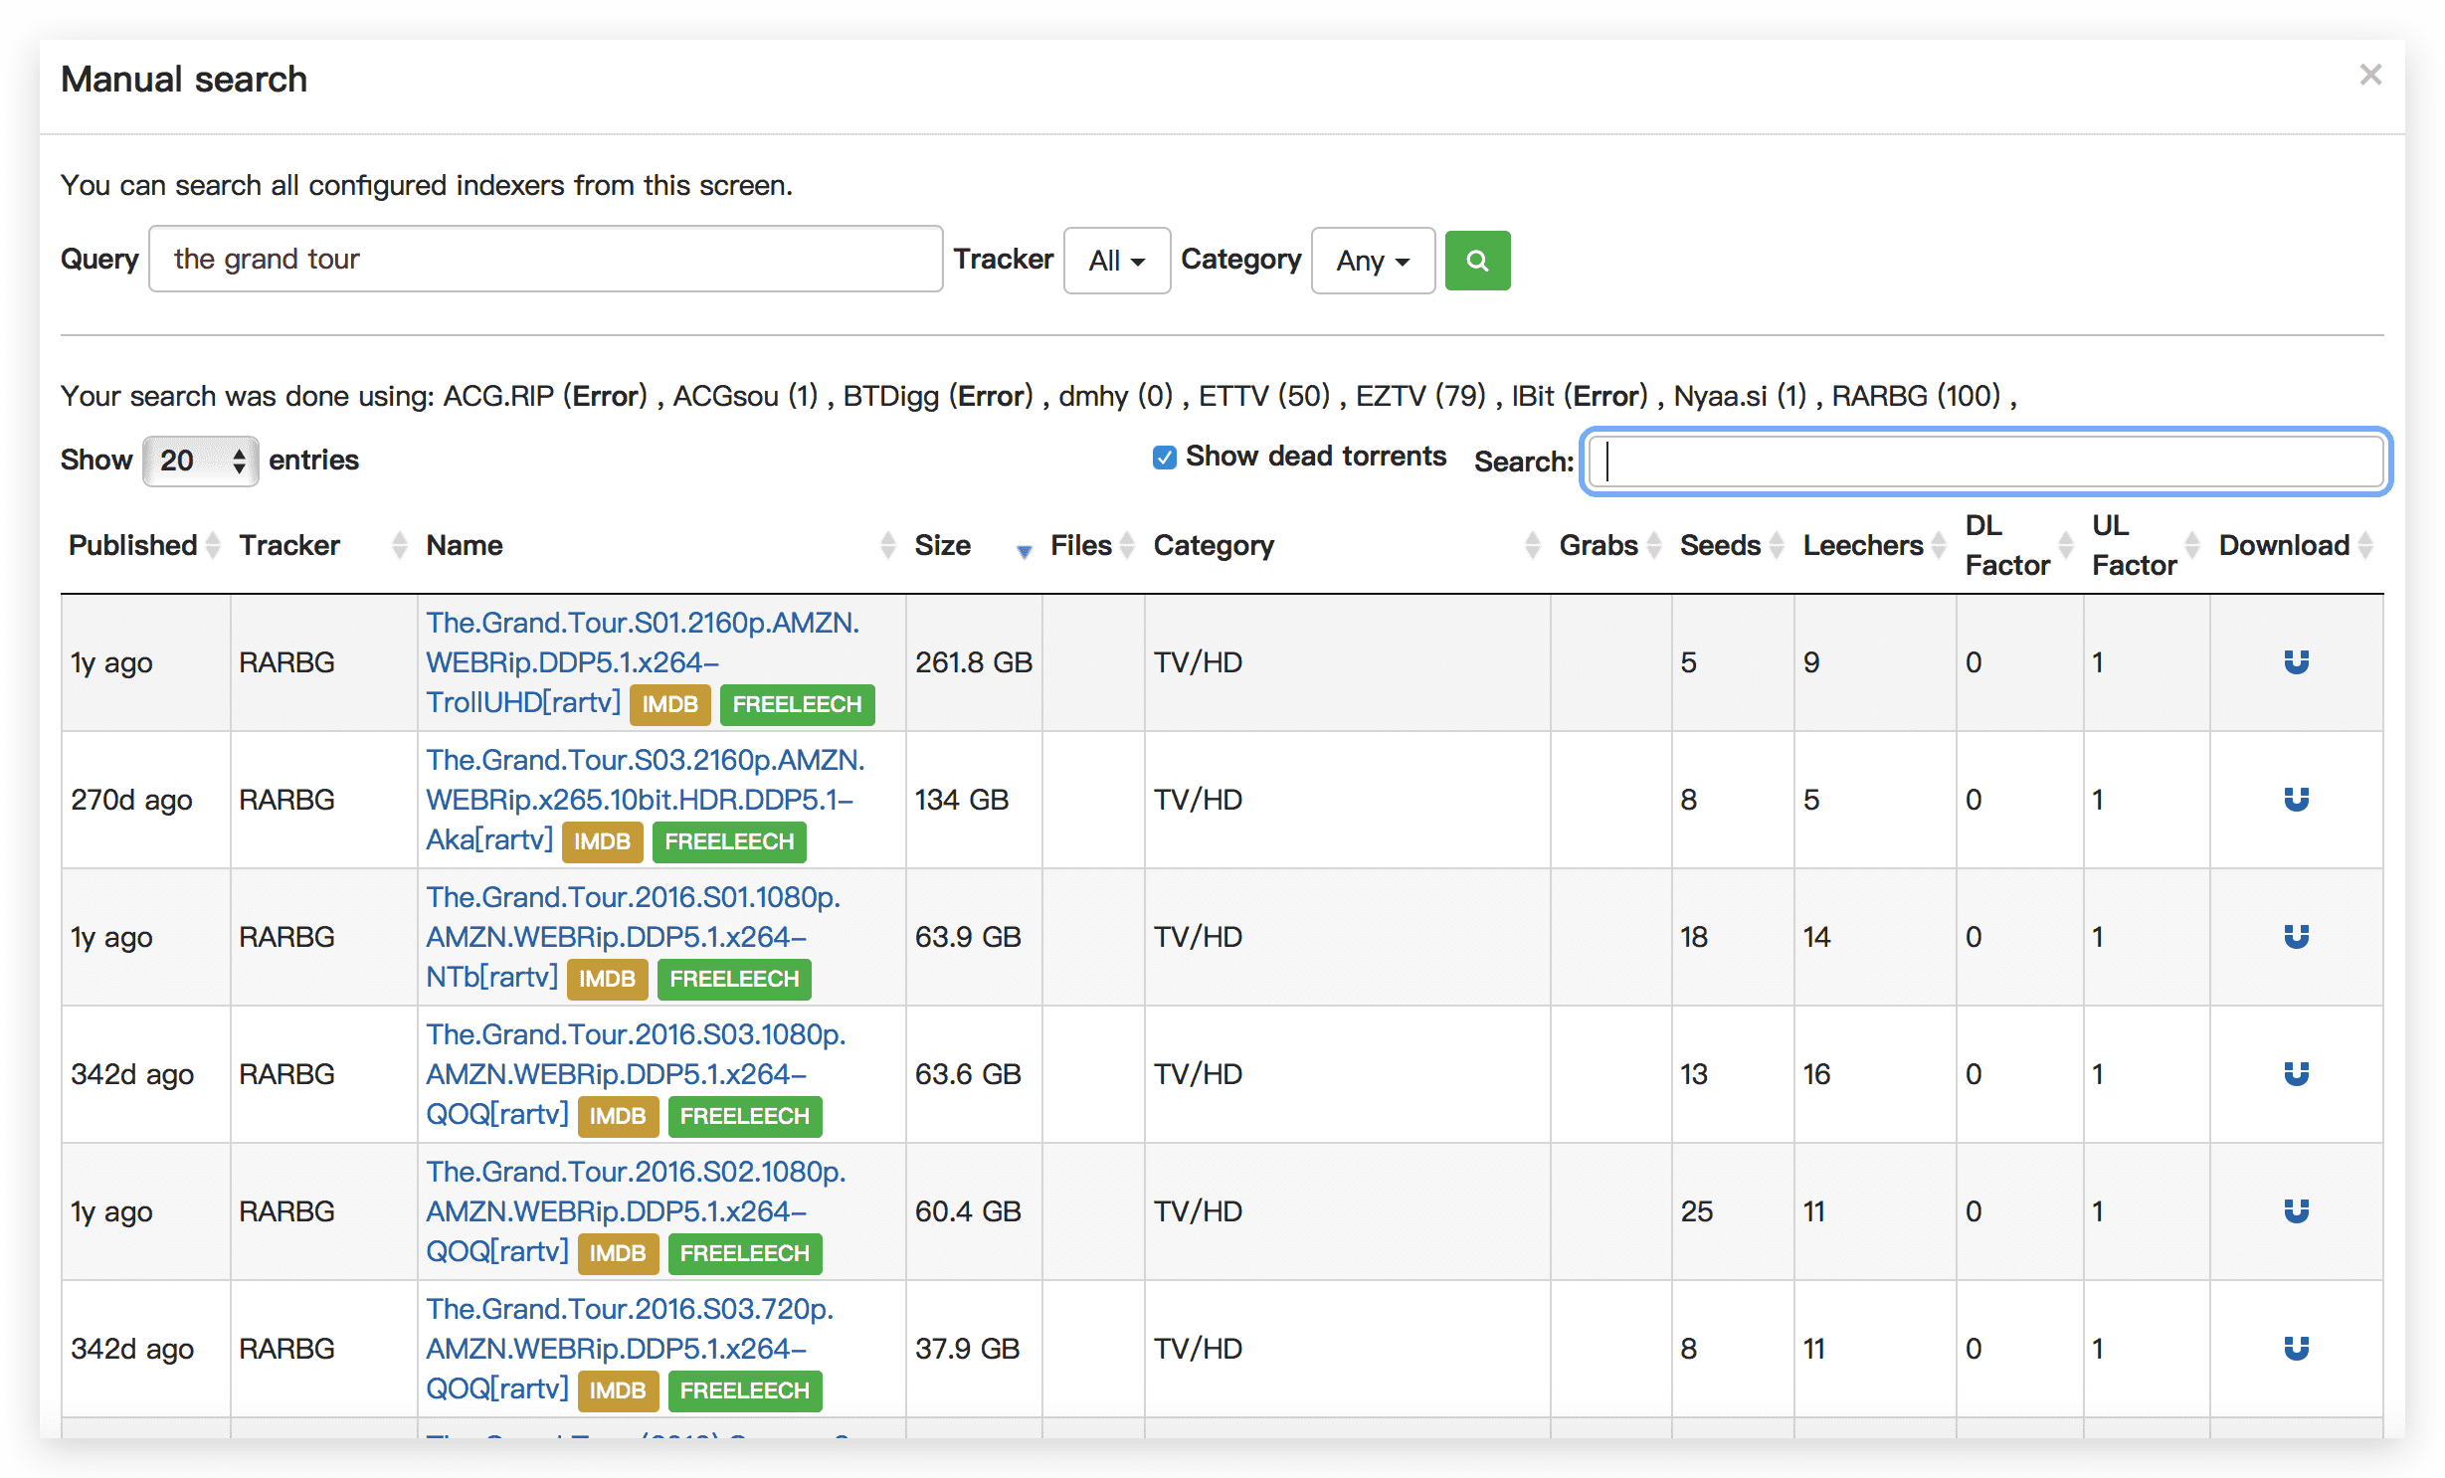Sort results by Tracker column
Screen dimensions: 2445x1478
coord(322,545)
